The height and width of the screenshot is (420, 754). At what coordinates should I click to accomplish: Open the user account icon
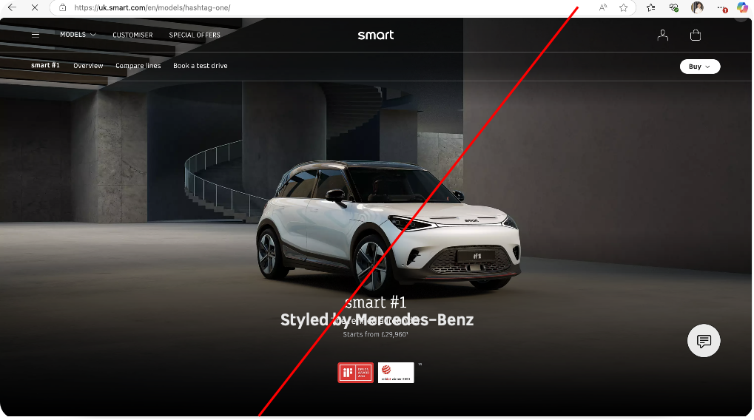tap(663, 35)
